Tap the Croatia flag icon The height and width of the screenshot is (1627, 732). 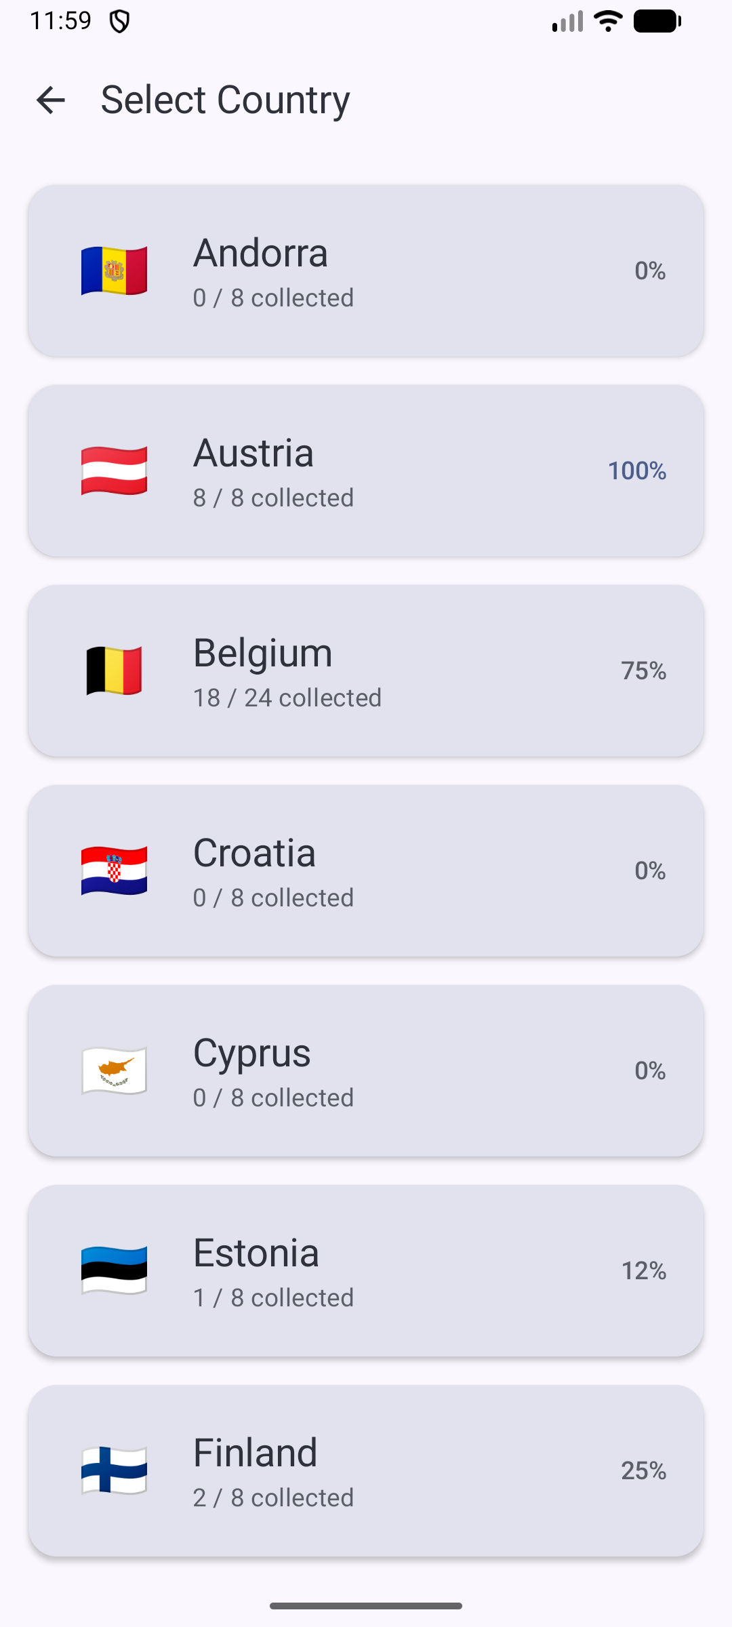(114, 870)
